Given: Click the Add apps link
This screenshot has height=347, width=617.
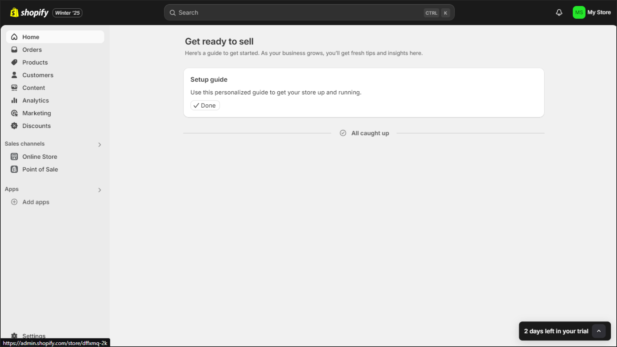Looking at the screenshot, I should click(x=36, y=202).
